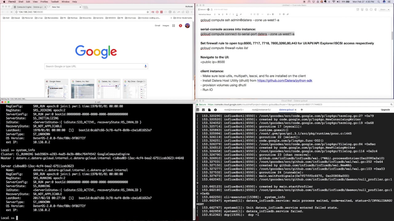This screenshot has width=394, height=221.
Task: Click Gmail extension icon in Chrome toolbar
Action: pyautogui.click(x=153, y=12)
